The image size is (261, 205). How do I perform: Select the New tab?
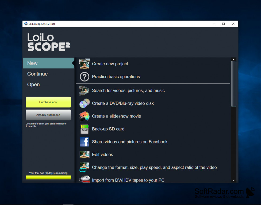pos(49,63)
